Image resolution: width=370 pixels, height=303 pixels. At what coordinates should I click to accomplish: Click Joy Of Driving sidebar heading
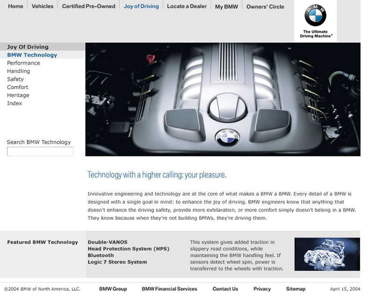click(x=28, y=47)
